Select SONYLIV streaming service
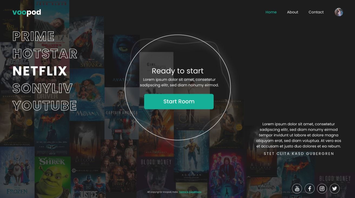This screenshot has width=355, height=198. click(x=42, y=88)
